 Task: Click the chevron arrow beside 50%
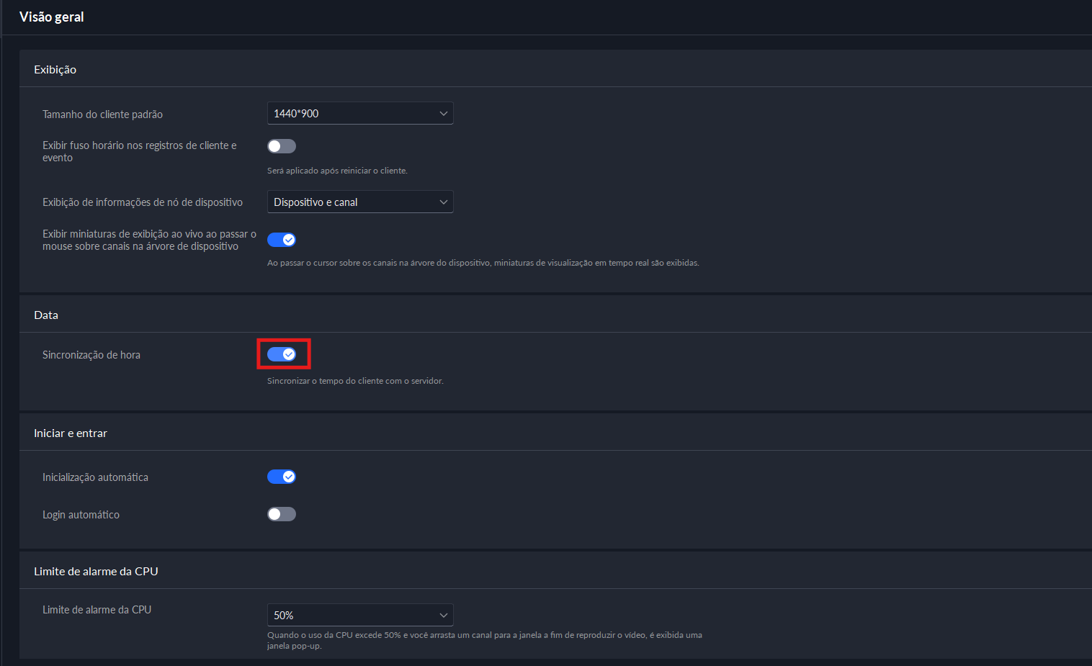[443, 616]
